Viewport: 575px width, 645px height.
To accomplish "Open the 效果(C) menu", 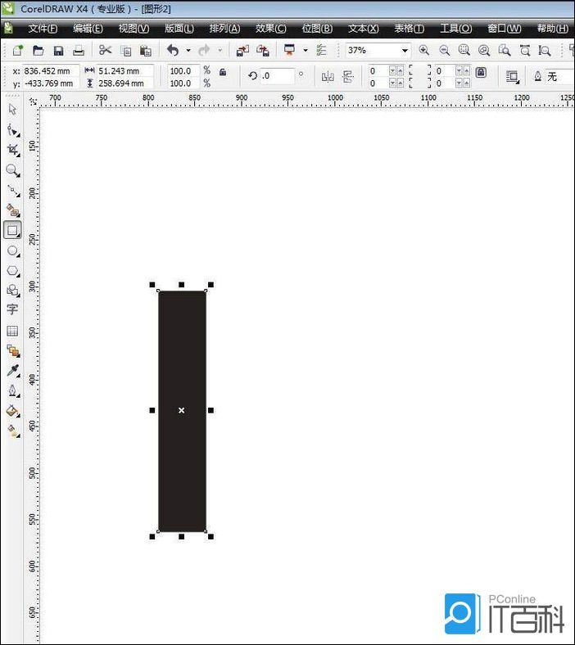I will pos(271,29).
